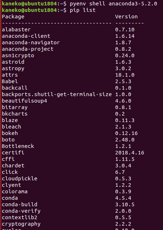163x230 pixels.
Task: Click certifi version 2018.4.16
Action: point(130,153)
